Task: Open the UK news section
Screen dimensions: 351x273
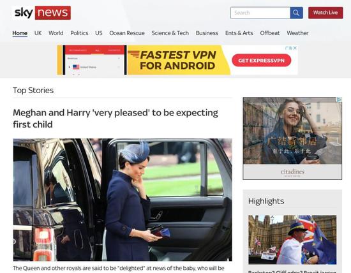Action: click(x=38, y=33)
